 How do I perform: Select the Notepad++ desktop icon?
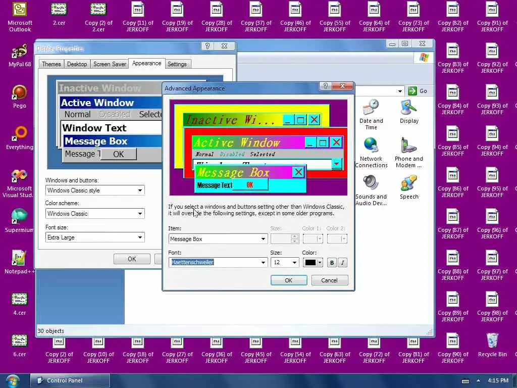coord(19,262)
